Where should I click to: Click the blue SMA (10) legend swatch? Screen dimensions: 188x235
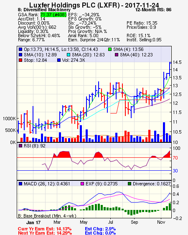coord(20,55)
